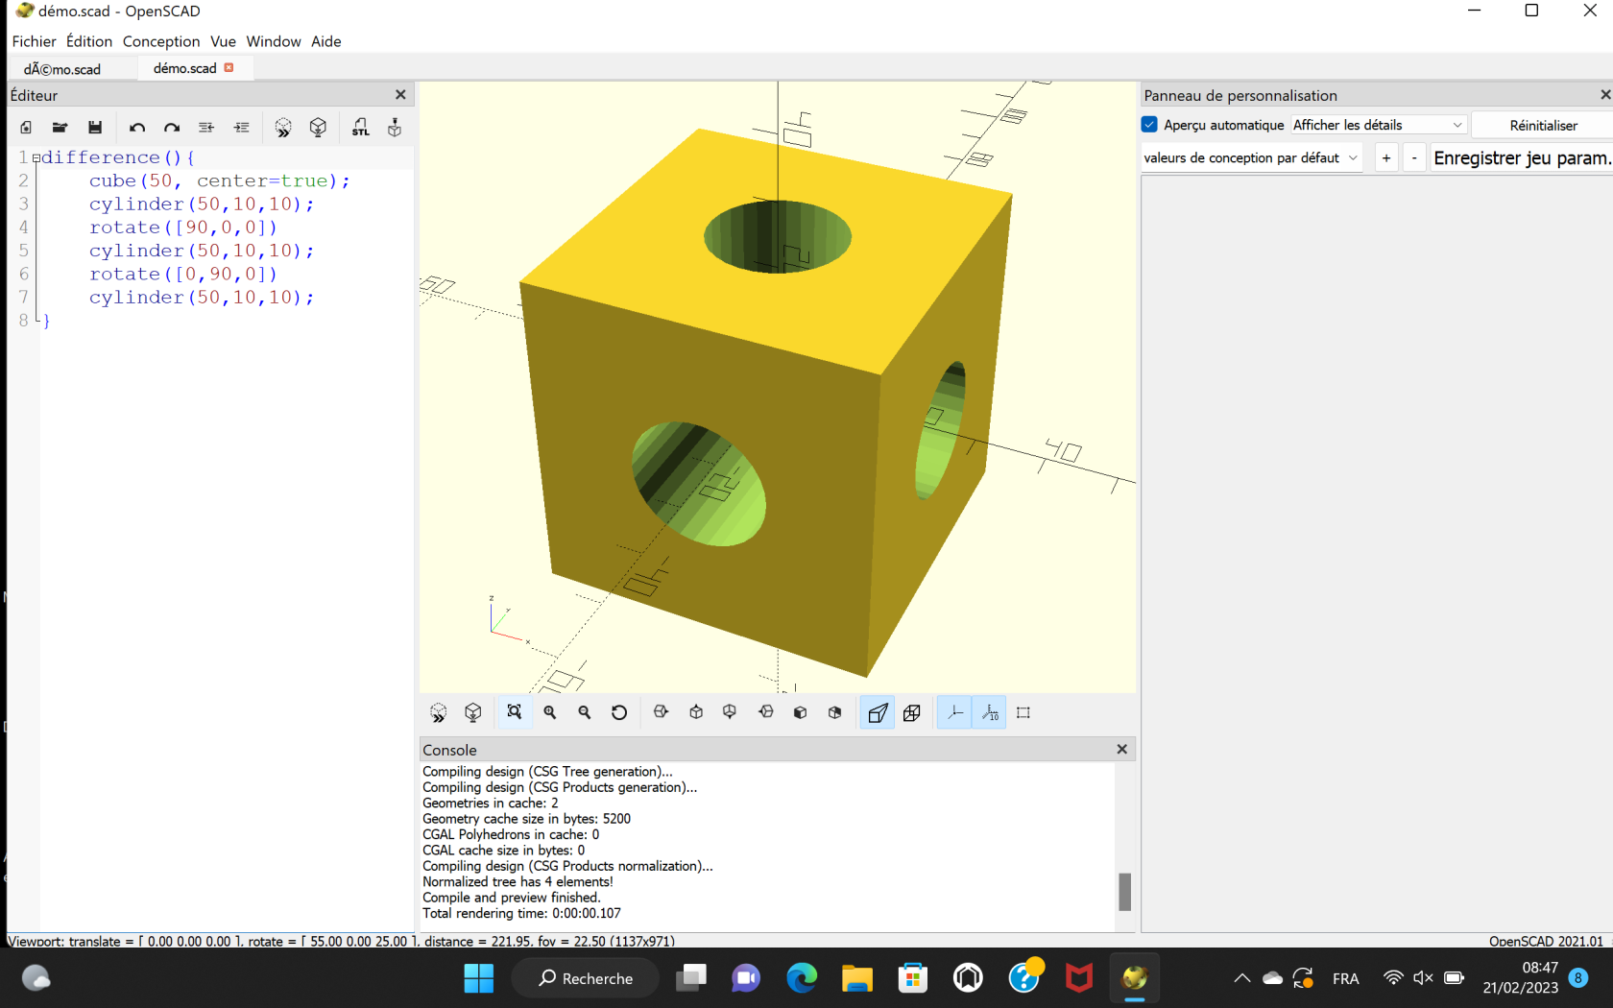Close the Panneau de personnalisation panel
The height and width of the screenshot is (1008, 1613).
pos(1604,95)
